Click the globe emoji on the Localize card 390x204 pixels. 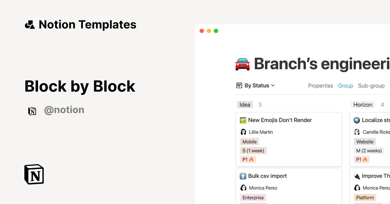tap(357, 120)
